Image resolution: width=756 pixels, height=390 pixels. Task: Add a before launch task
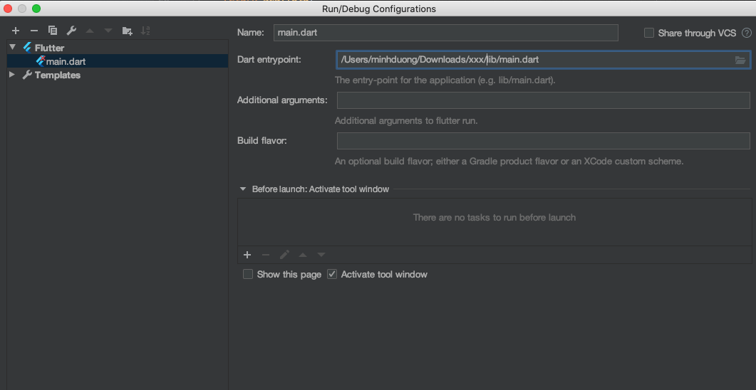click(247, 255)
